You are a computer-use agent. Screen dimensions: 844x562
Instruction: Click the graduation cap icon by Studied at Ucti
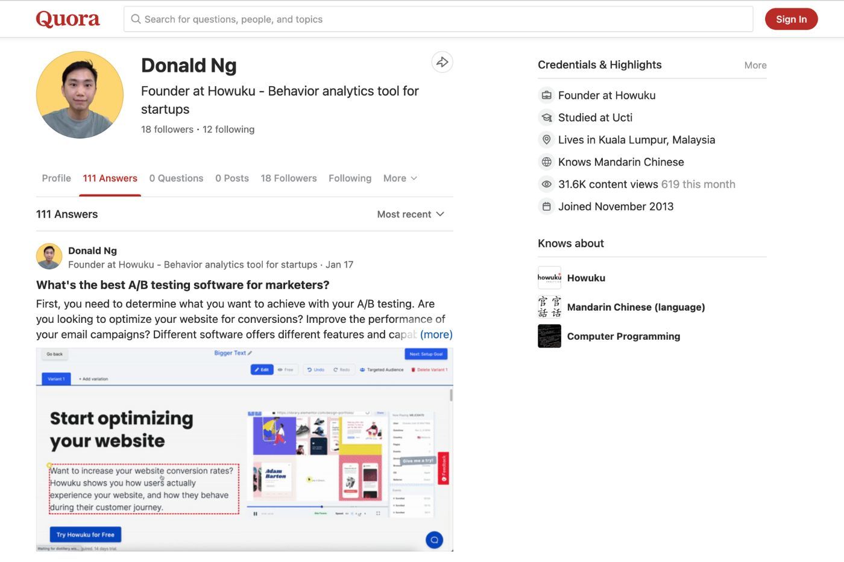point(546,117)
